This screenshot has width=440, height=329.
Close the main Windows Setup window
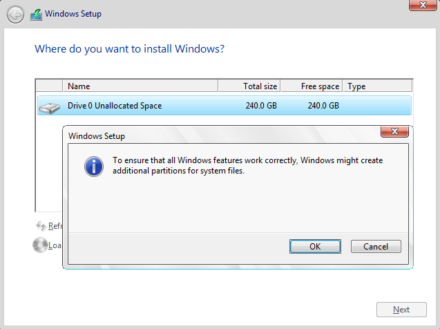(x=423, y=5)
